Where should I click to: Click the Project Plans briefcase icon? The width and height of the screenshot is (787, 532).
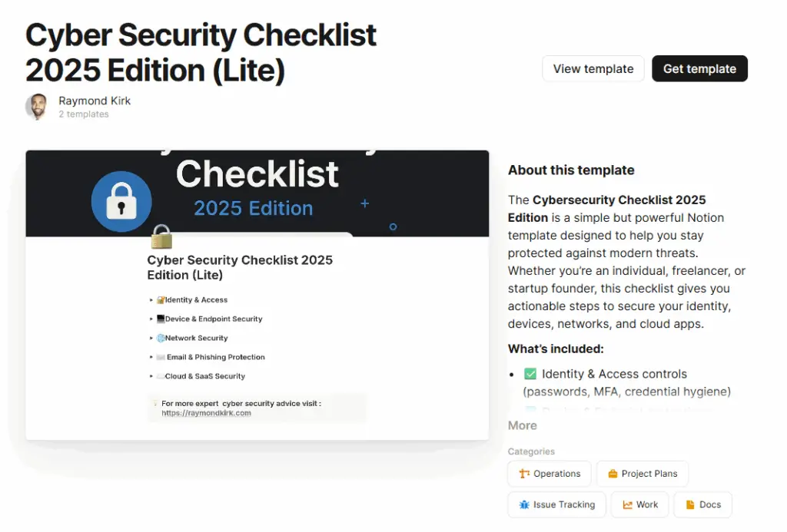tap(613, 474)
